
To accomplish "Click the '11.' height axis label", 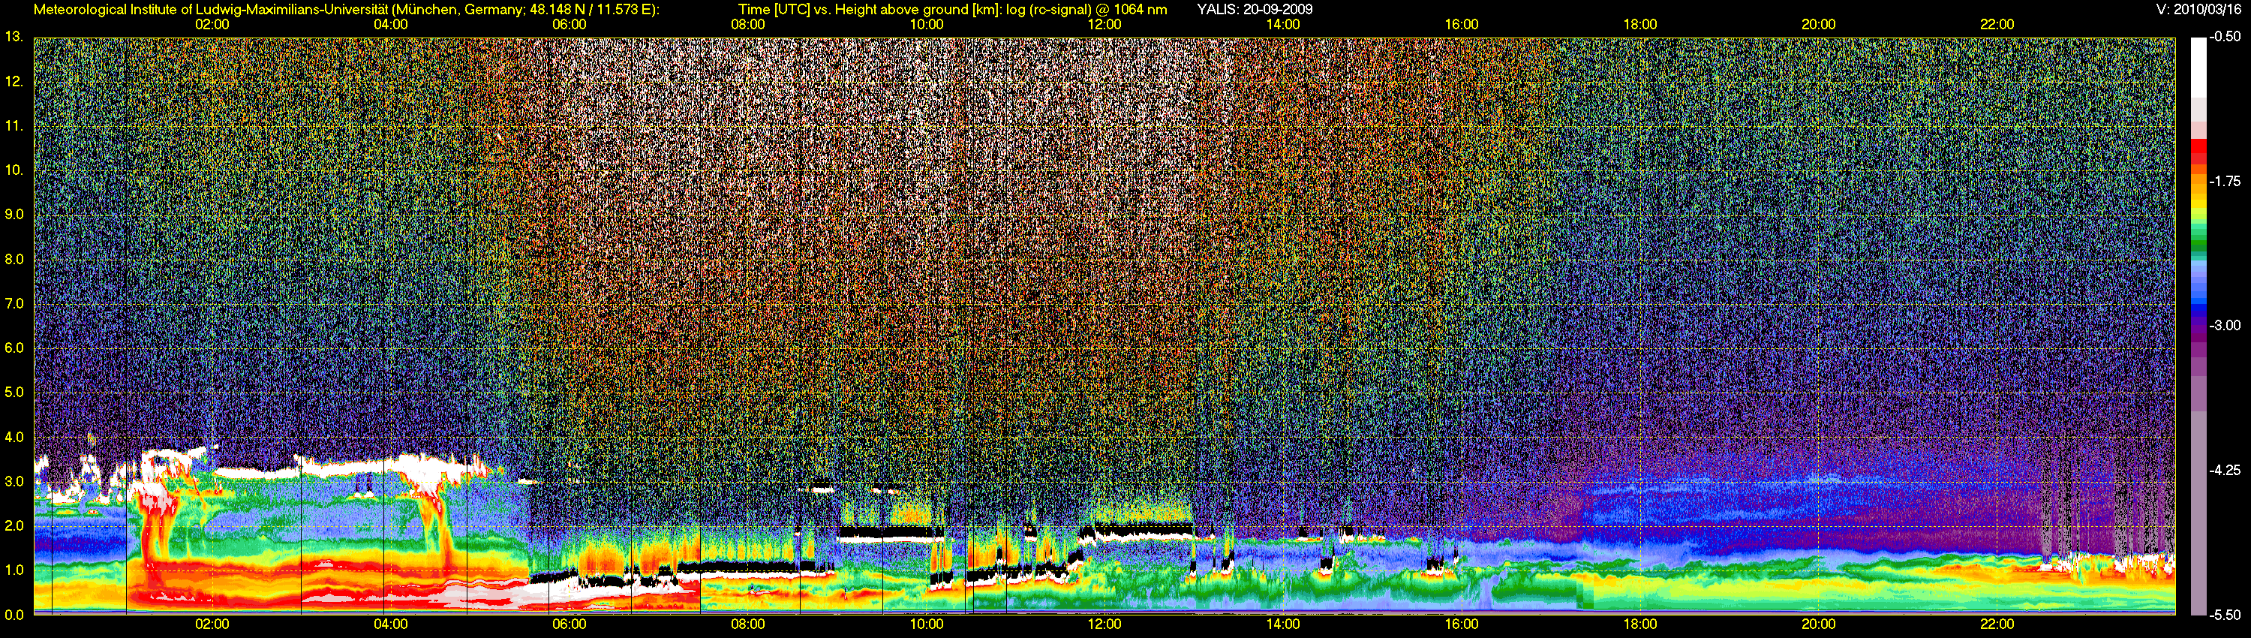I will click(14, 126).
